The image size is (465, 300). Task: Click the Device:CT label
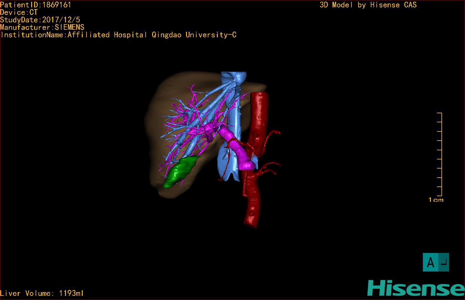(19, 12)
